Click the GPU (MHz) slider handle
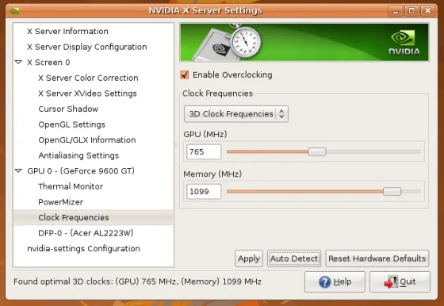Image resolution: width=444 pixels, height=306 pixels. pyautogui.click(x=317, y=151)
